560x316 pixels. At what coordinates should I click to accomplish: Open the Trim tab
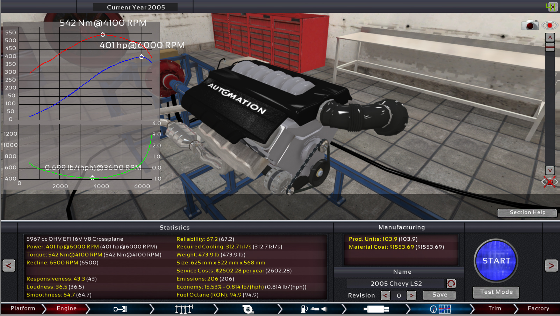[x=495, y=309]
